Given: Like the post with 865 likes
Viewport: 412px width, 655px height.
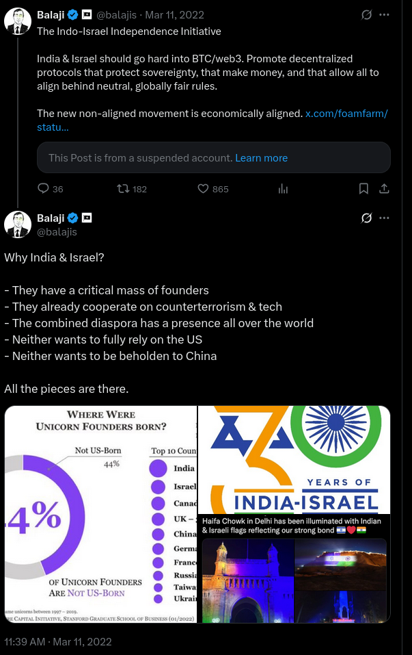Looking at the screenshot, I should (x=203, y=189).
